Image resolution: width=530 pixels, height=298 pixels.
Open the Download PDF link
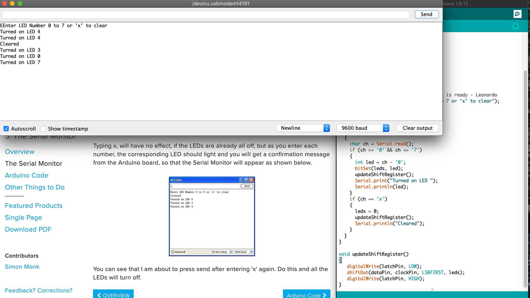click(x=28, y=229)
